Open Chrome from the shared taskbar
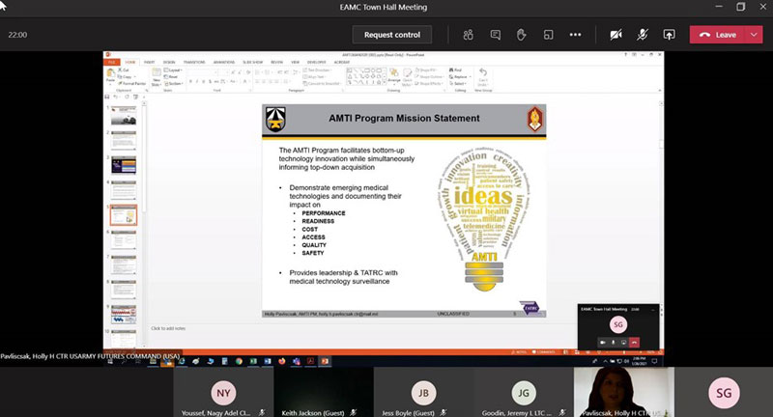 pos(239,361)
